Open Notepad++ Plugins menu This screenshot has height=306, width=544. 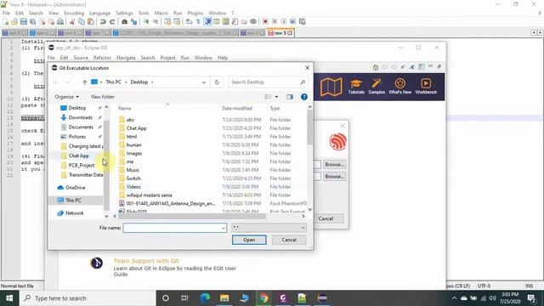click(x=195, y=14)
